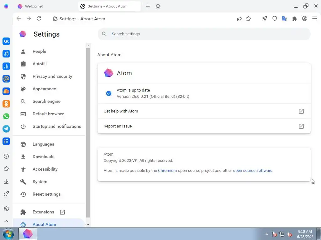Click the share page icon
Screen dimensions: 321x240
click(239, 19)
